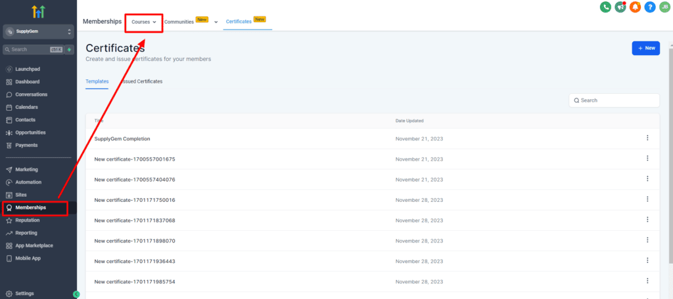The height and width of the screenshot is (299, 673).
Task: Click the blue New button
Action: (x=645, y=49)
